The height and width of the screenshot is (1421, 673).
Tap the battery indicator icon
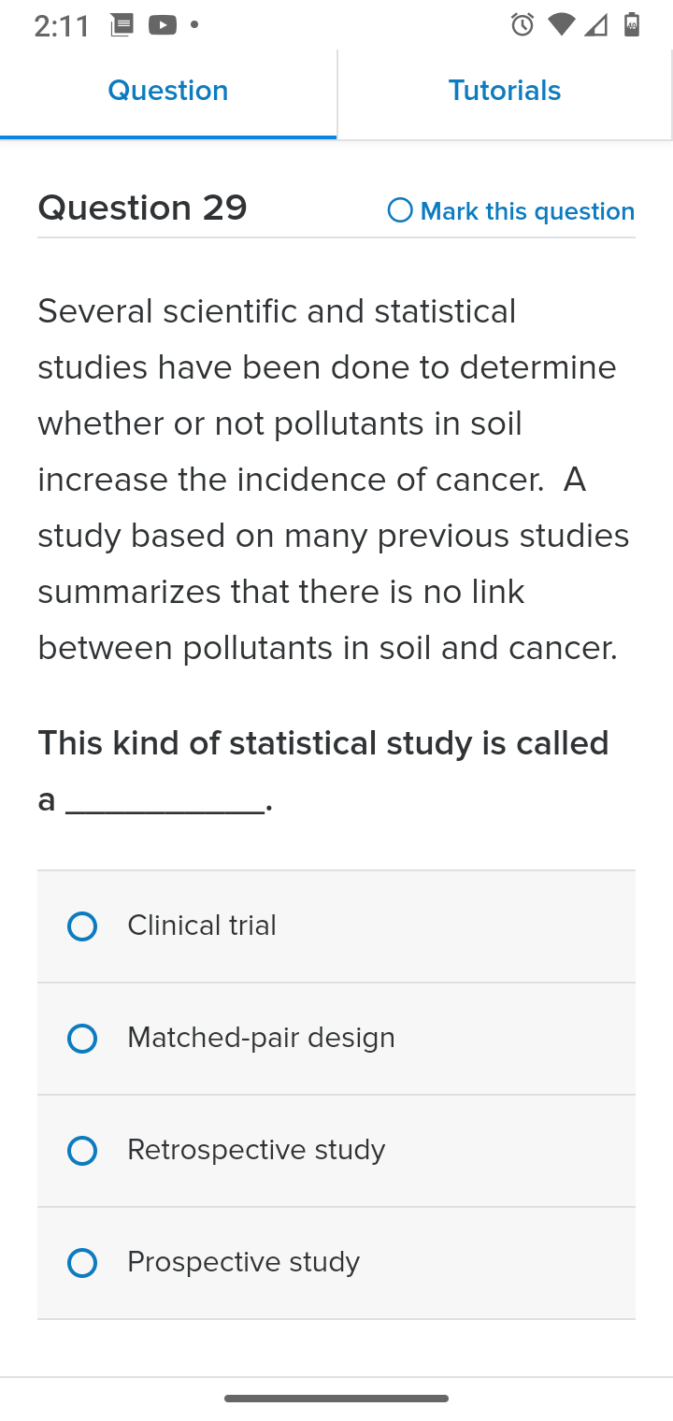(632, 24)
